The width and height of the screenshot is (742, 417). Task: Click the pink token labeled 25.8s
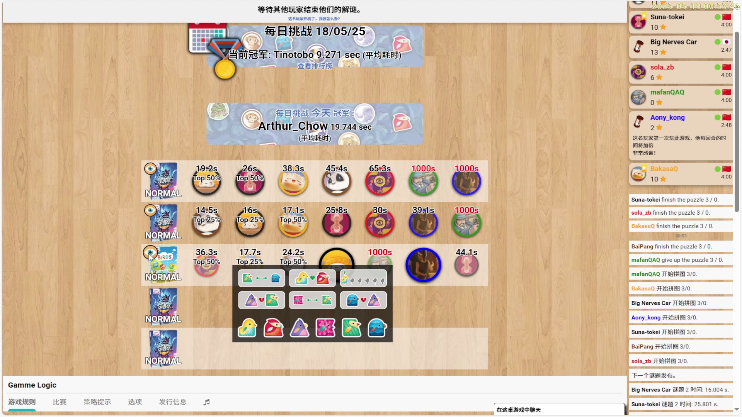pos(337,223)
